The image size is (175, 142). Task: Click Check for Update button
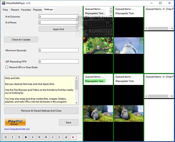click(21, 40)
